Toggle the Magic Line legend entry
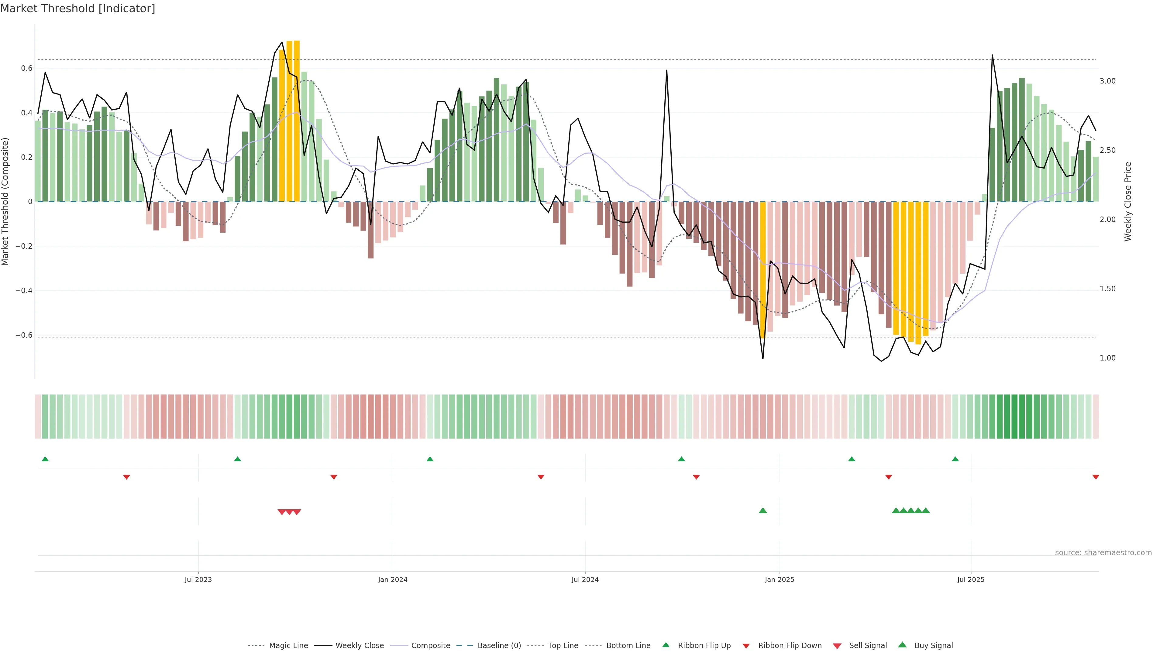Screen dimensions: 1167x656 (x=288, y=646)
